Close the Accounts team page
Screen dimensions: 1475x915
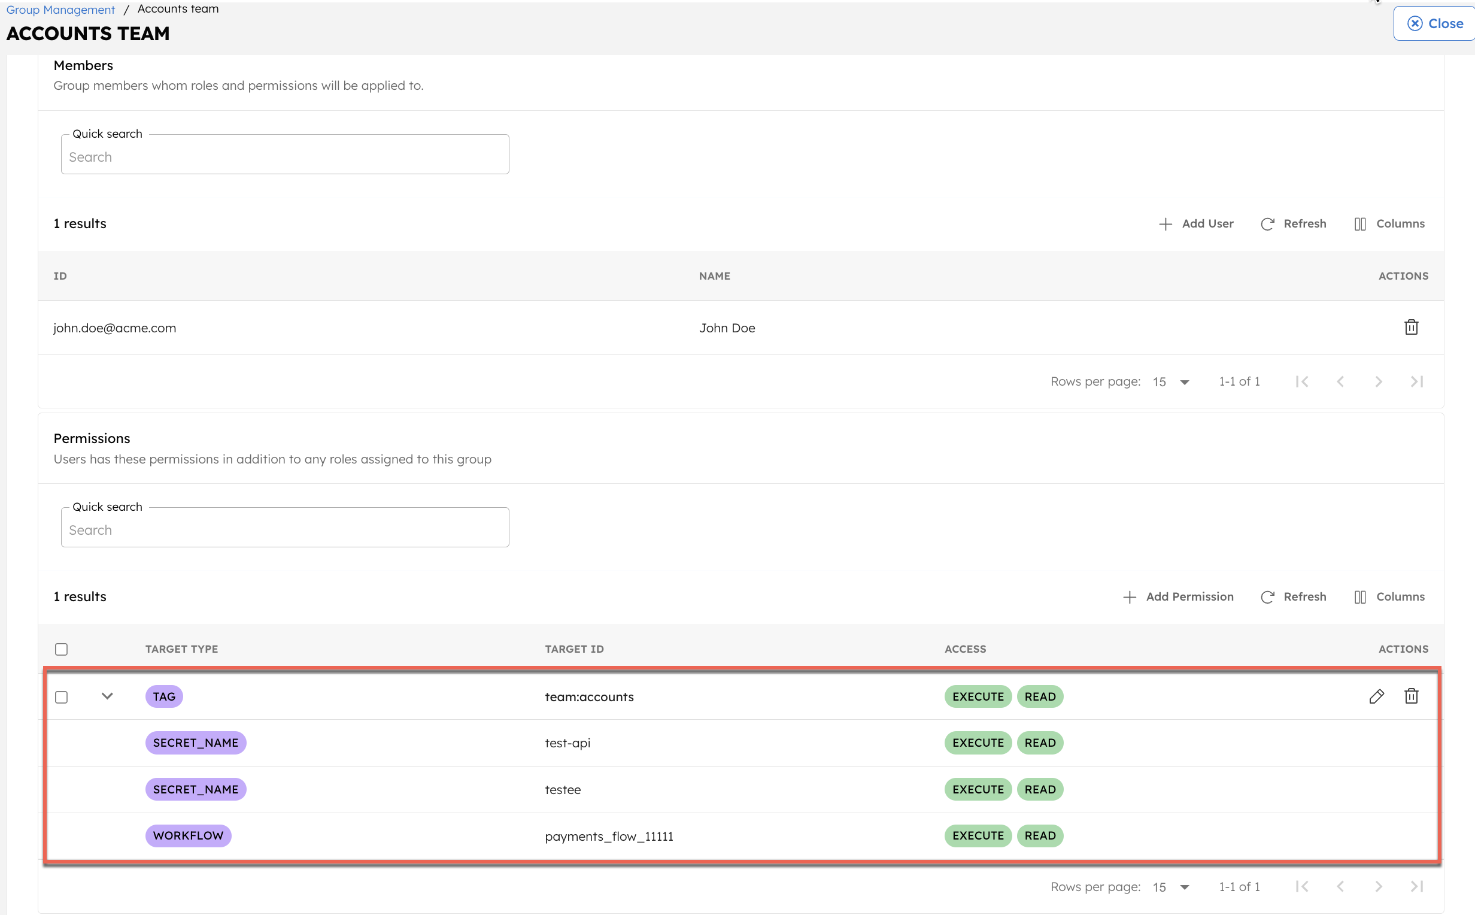coord(1434,23)
